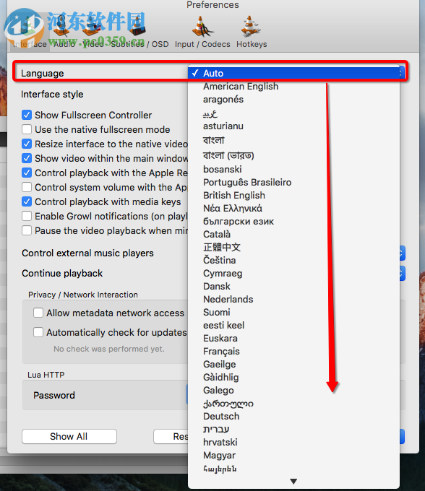Enable Growl notifications checkbox
425x491 pixels.
pyautogui.click(x=27, y=216)
